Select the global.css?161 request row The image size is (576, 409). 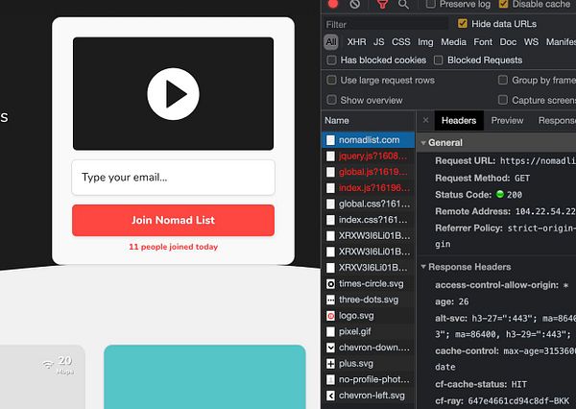(369, 204)
